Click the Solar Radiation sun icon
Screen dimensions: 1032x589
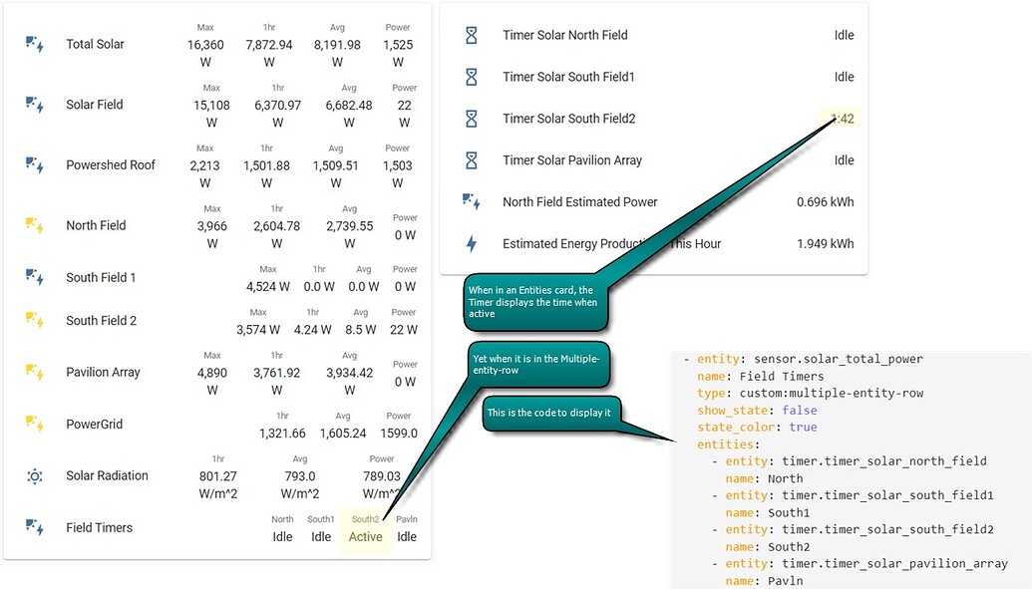(35, 476)
